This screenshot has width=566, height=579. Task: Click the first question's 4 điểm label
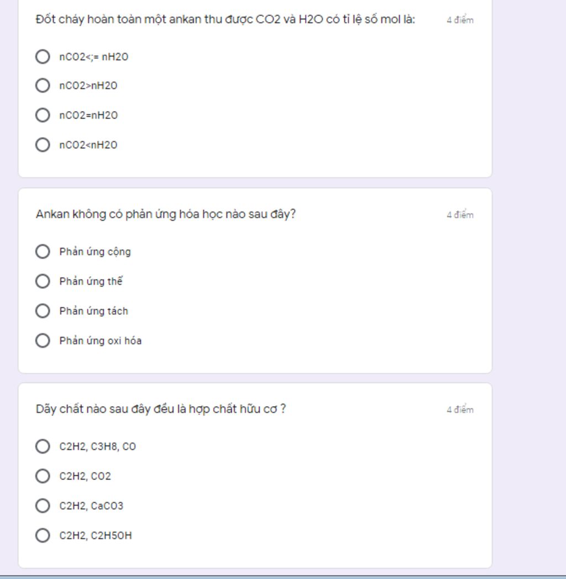(460, 19)
